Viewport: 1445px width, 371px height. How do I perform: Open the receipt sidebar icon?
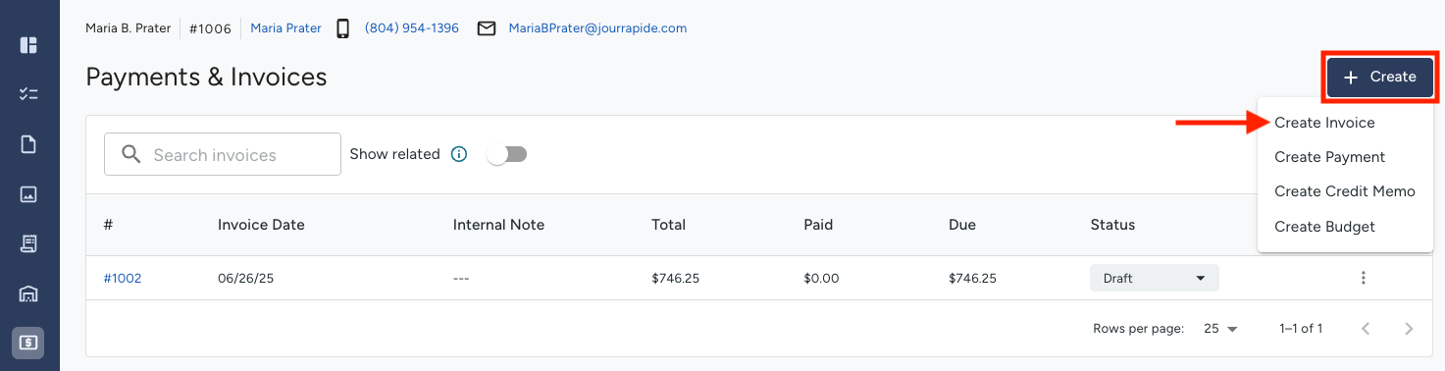coord(28,243)
